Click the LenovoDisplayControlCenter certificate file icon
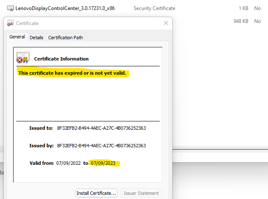This screenshot has width=268, height=199. (x=10, y=8)
